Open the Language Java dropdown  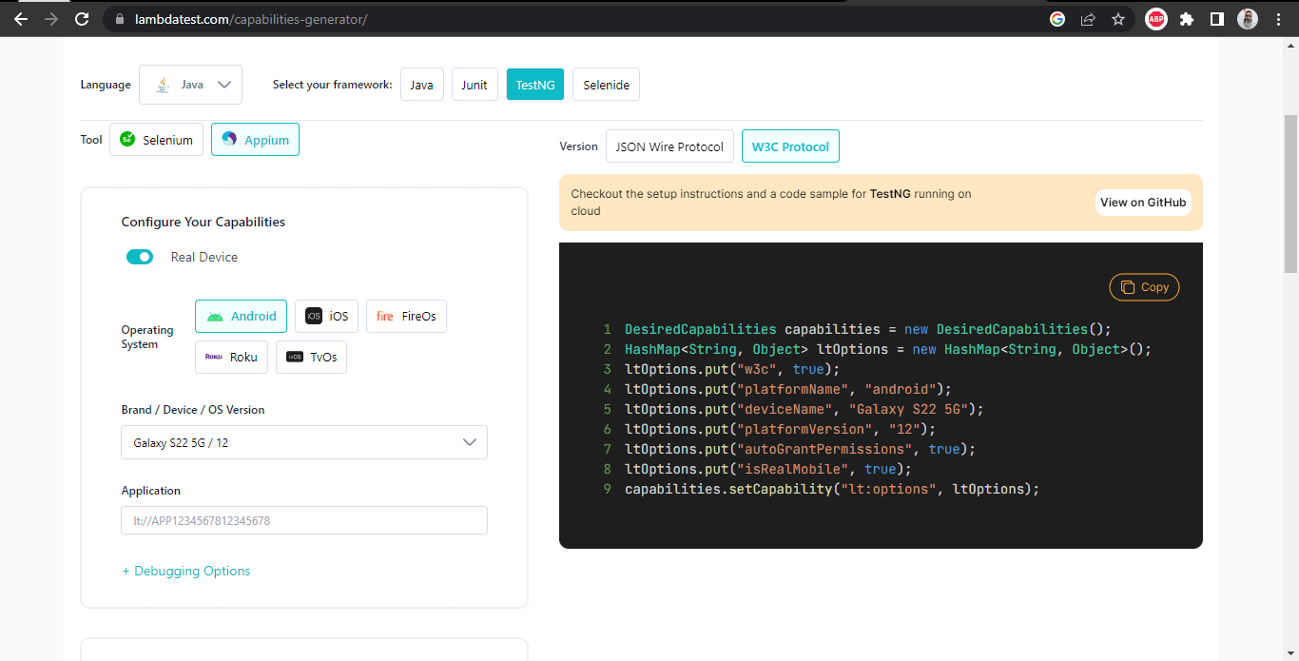pos(191,85)
